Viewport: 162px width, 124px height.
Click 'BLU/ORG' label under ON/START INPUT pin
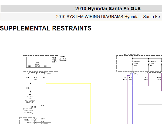click(x=35, y=78)
